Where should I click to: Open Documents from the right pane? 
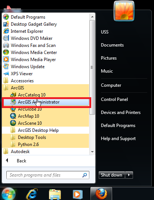tap(112, 45)
